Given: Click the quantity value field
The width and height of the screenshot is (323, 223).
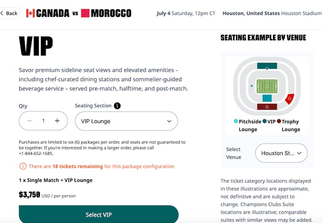Looking at the screenshot, I should 43,121.
